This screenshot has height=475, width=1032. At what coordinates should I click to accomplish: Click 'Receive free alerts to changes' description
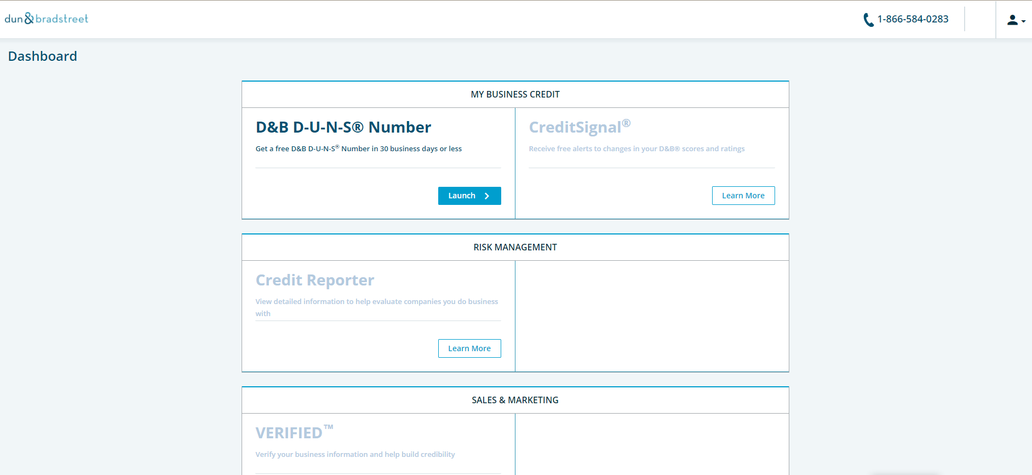click(x=637, y=148)
